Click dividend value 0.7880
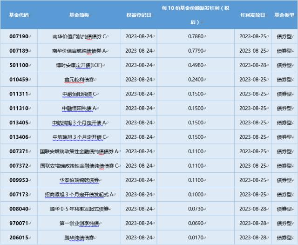This screenshot has width=298, height=245. click(x=196, y=36)
